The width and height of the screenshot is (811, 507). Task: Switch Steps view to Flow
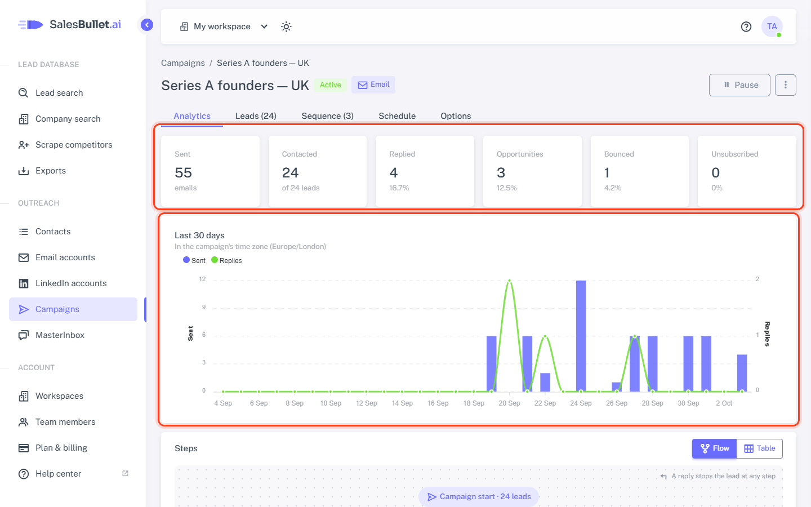(715, 448)
